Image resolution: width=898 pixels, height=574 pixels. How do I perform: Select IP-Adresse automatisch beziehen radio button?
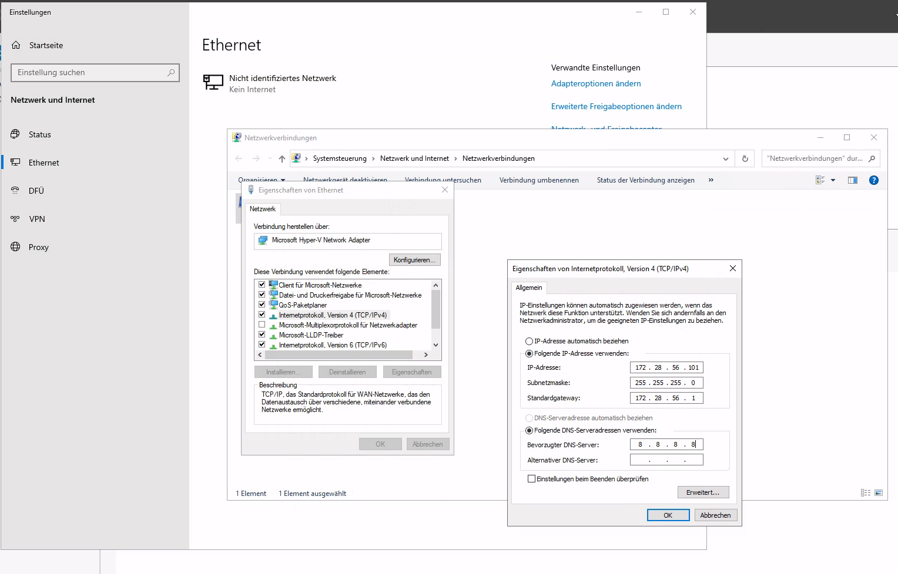pyautogui.click(x=530, y=341)
